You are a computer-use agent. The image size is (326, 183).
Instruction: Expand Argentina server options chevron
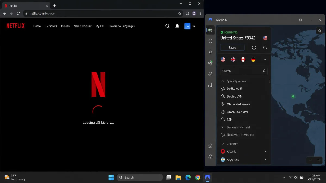pos(265,160)
